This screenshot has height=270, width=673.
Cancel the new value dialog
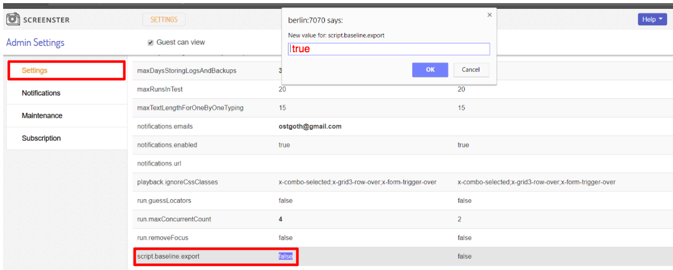470,70
